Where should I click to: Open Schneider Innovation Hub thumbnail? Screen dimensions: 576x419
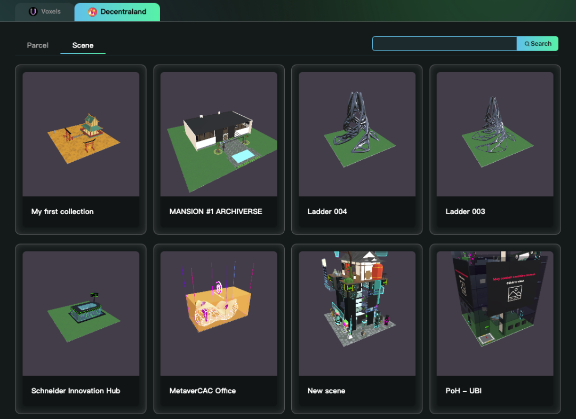point(81,313)
